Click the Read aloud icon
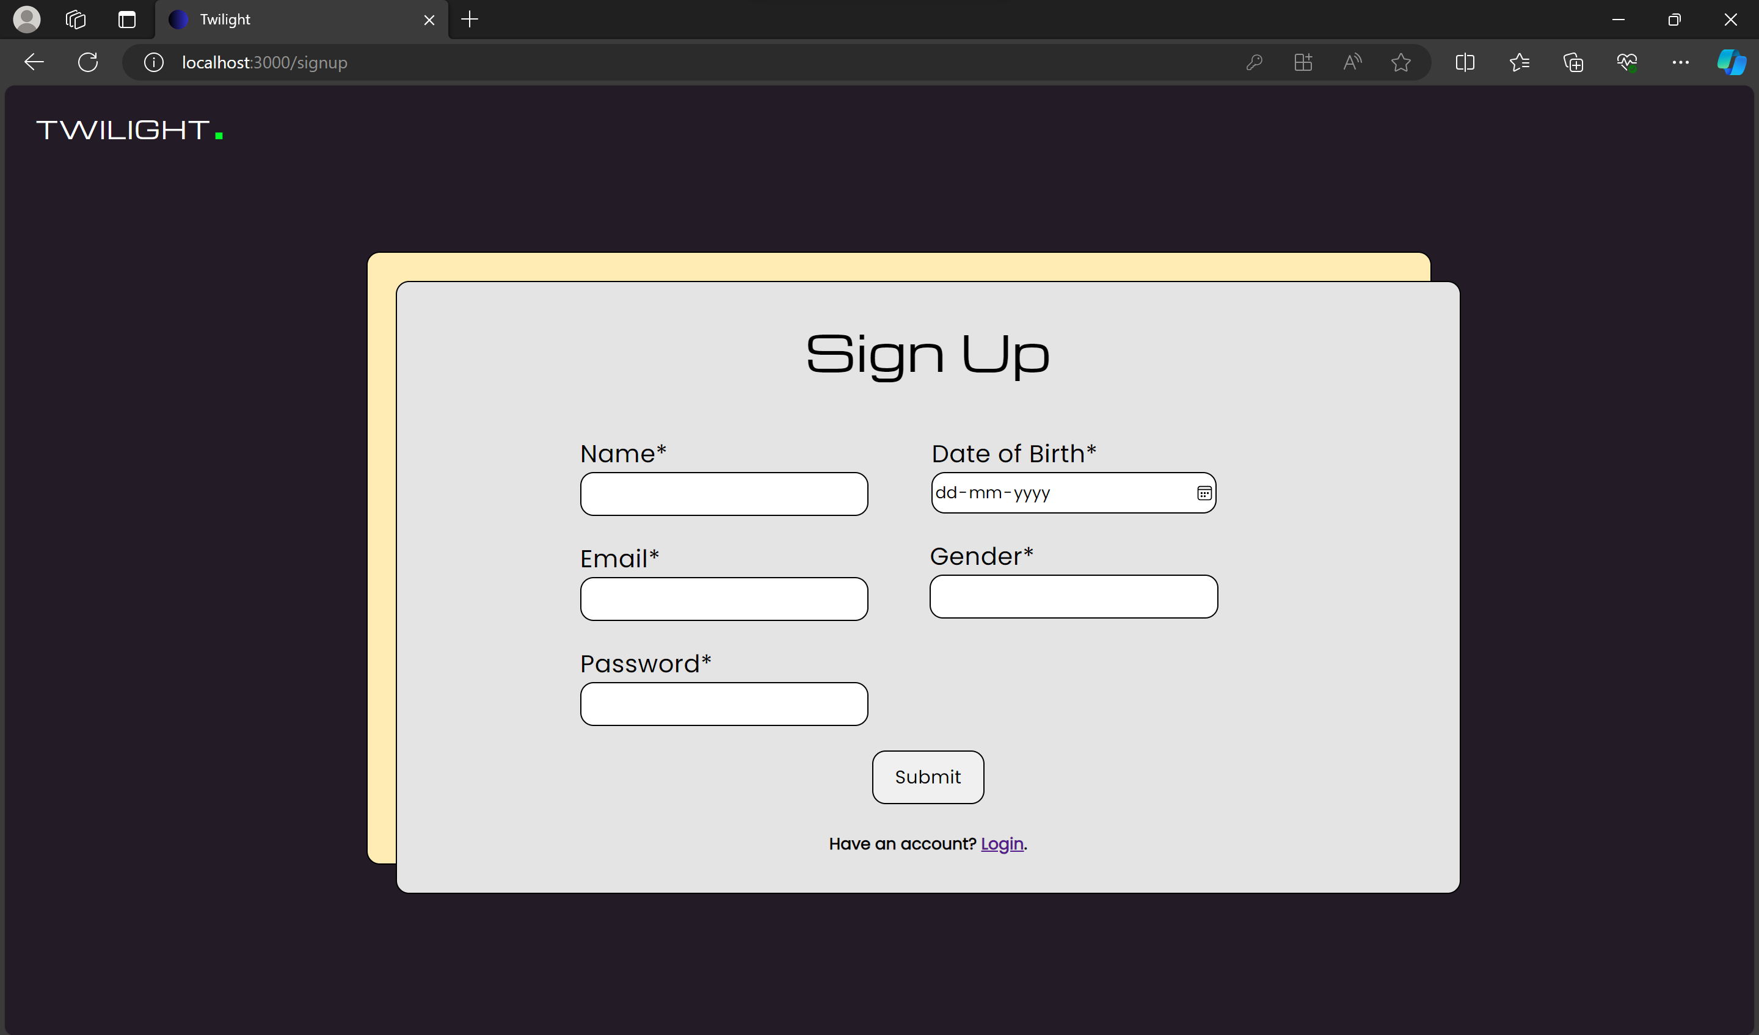The height and width of the screenshot is (1035, 1759). 1352,62
